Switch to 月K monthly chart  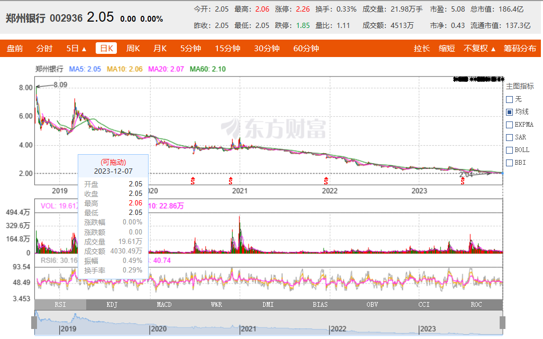click(x=160, y=49)
